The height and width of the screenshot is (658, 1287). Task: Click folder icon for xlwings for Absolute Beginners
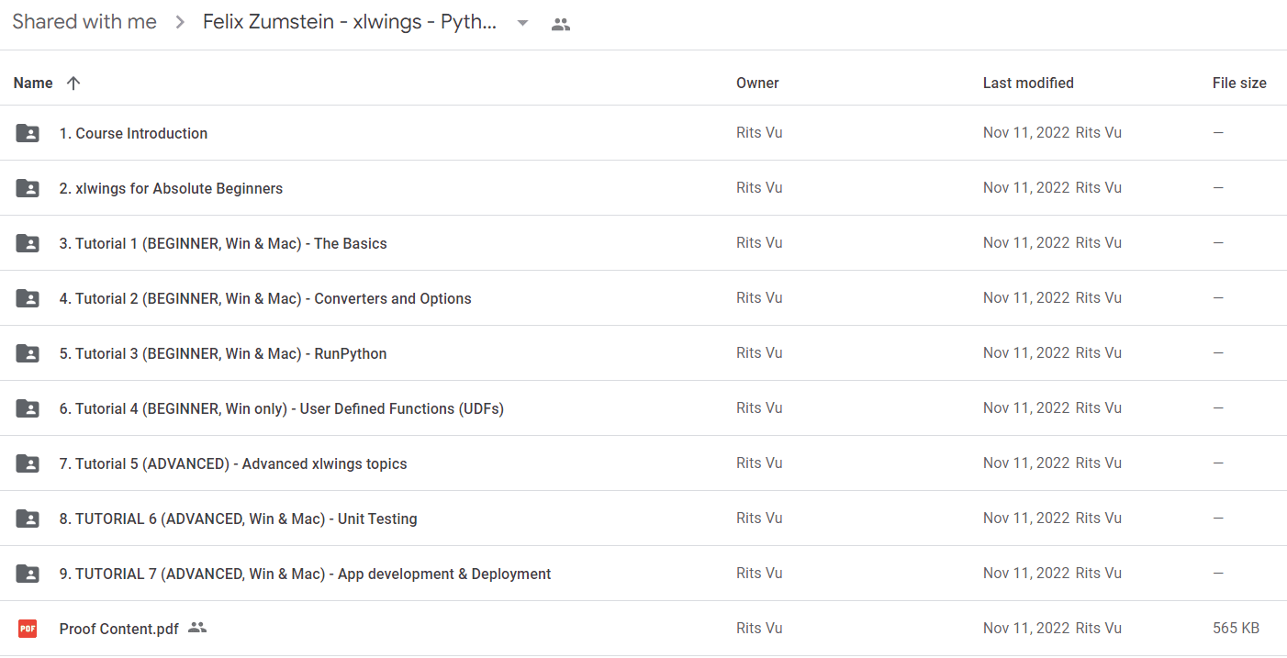coord(28,188)
